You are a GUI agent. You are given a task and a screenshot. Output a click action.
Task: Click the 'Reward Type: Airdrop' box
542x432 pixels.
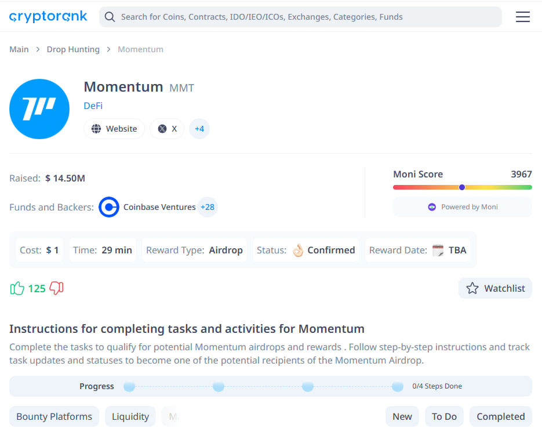(x=194, y=250)
